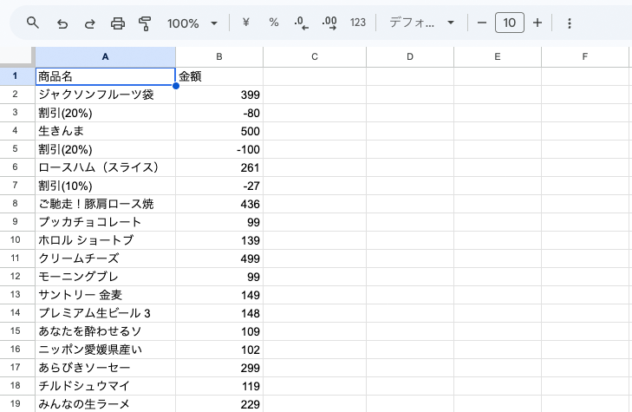632x412 pixels.
Task: Select row 1 header
Action: [x=16, y=76]
